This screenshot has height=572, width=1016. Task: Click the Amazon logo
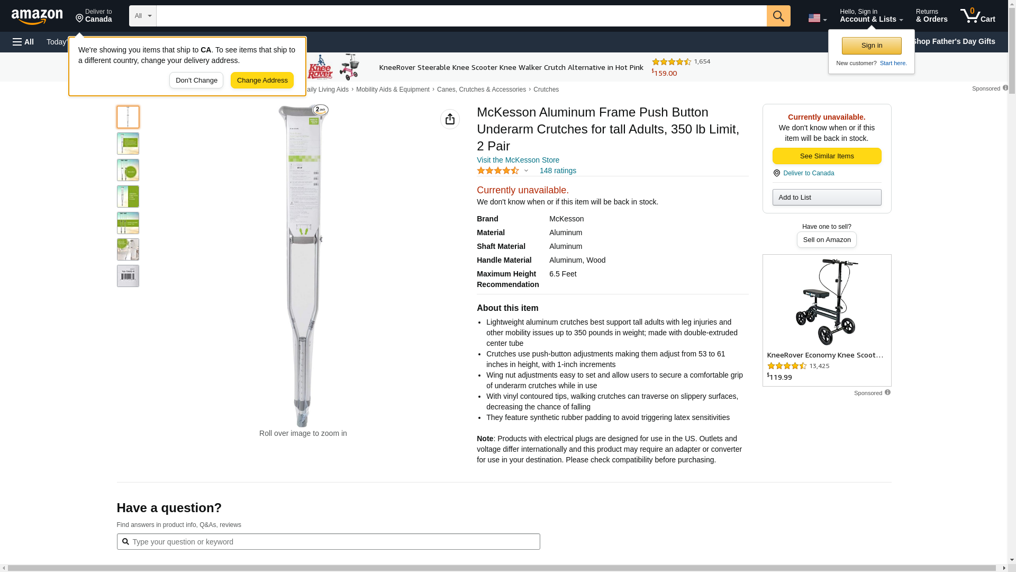tap(37, 16)
